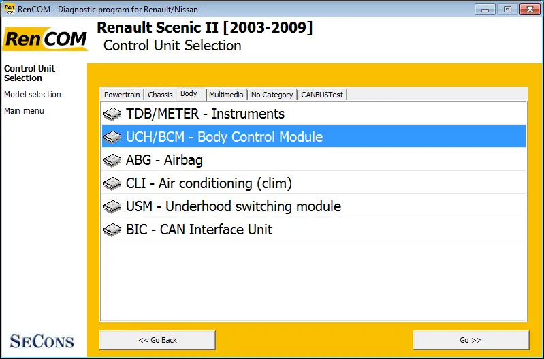Click the ABG Airbag unit icon
Viewport: 544px width, 359px height.
[112, 160]
